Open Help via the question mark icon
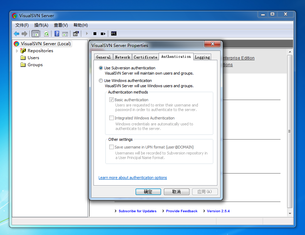Image resolution: width=305 pixels, height=235 pixels. pos(57,34)
